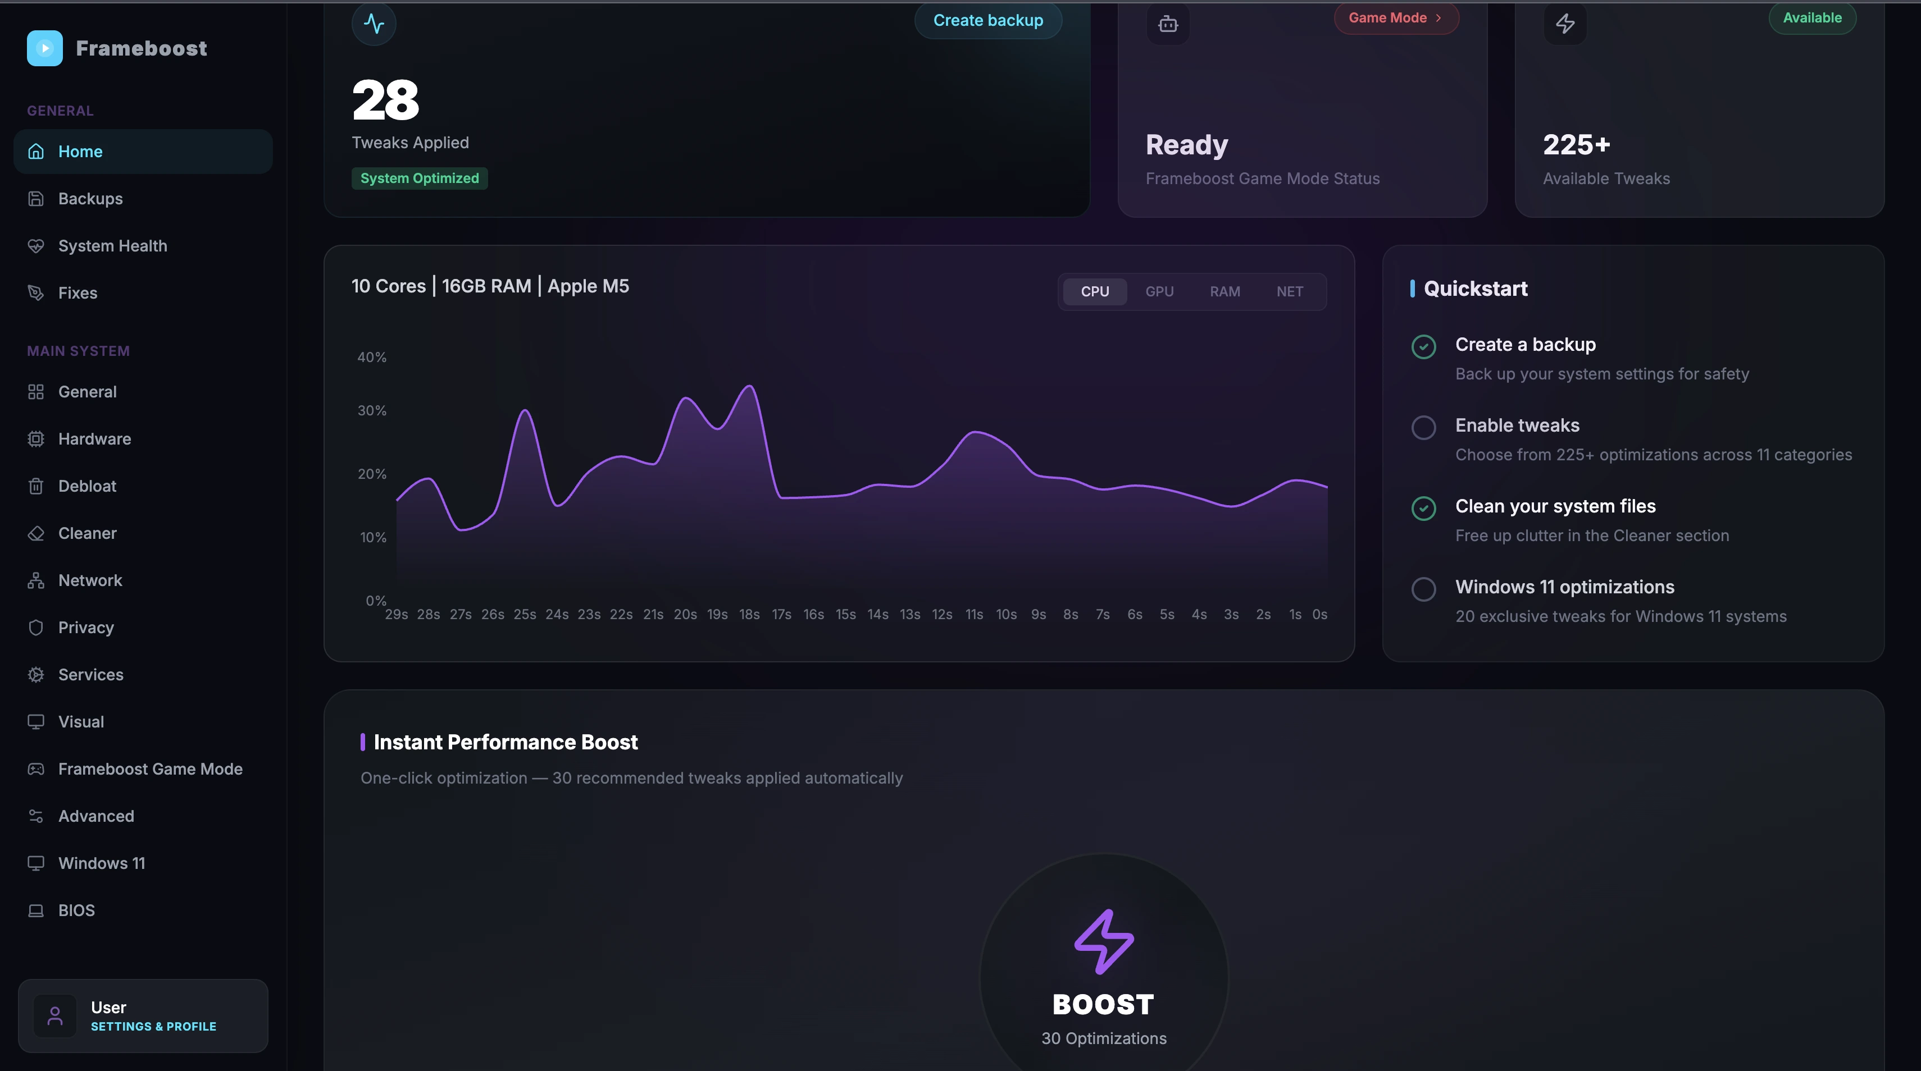The width and height of the screenshot is (1921, 1071).
Task: Toggle the Create a backup checkmark circle
Action: point(1423,346)
